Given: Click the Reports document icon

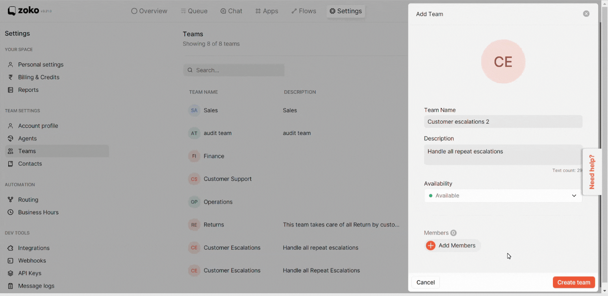Looking at the screenshot, I should (11, 90).
